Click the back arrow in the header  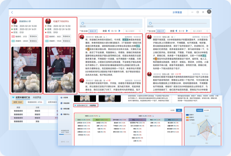12,13
